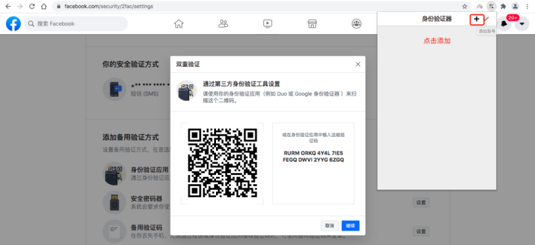This screenshot has width=535, height=245.
Task: Click the Facebook logo
Action: pos(13,23)
